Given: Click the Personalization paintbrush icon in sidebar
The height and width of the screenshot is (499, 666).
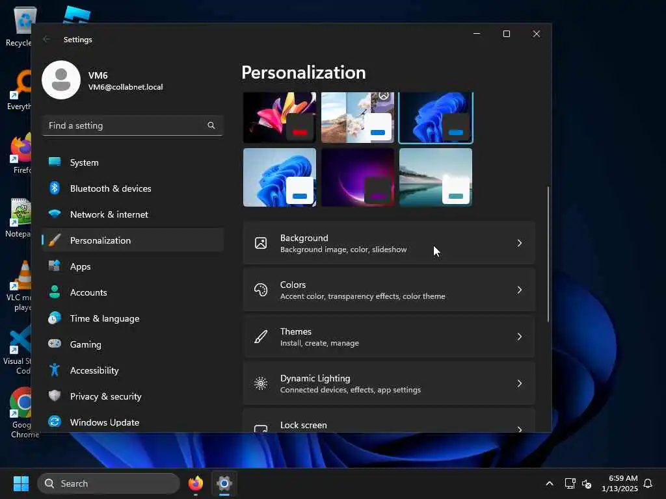Looking at the screenshot, I should click(x=55, y=240).
